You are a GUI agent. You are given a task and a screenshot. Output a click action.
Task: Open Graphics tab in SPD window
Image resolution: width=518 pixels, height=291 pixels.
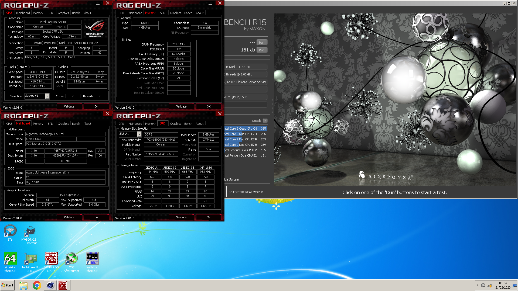(176, 124)
